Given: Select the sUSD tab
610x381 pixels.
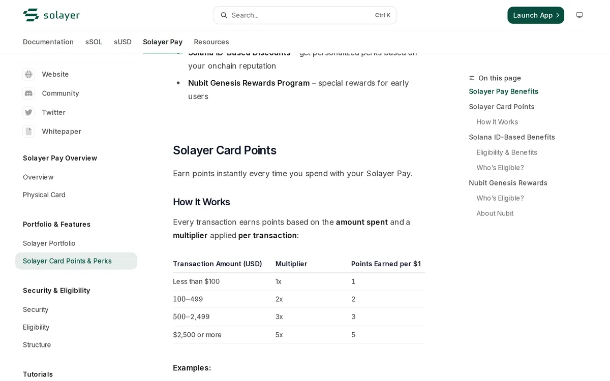Looking at the screenshot, I should 123,42.
